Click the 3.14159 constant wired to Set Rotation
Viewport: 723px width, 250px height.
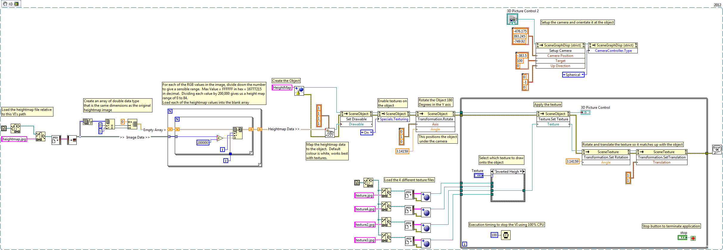pos(573,162)
